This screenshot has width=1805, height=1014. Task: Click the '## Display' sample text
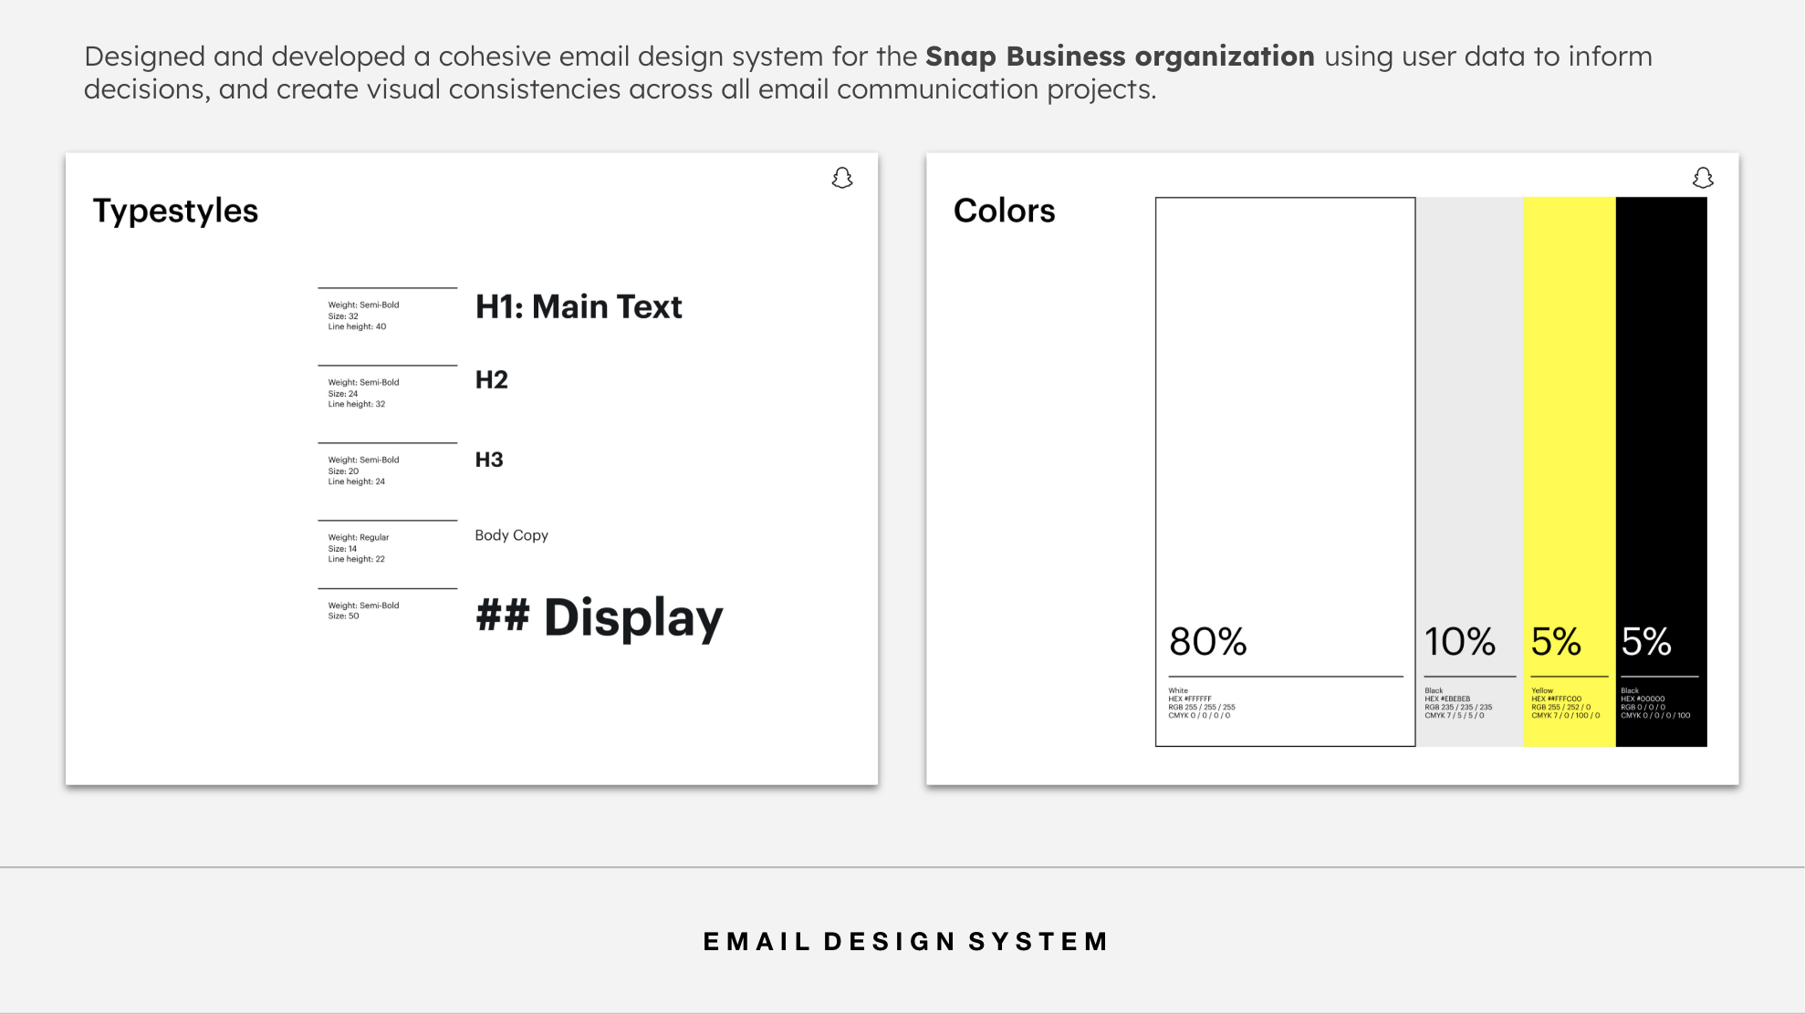(600, 618)
